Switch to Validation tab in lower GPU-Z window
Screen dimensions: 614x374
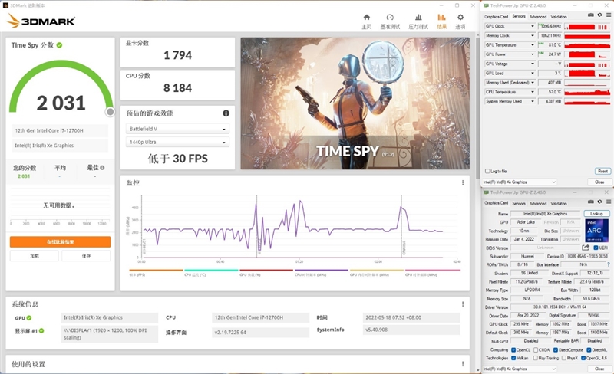tap(559, 203)
